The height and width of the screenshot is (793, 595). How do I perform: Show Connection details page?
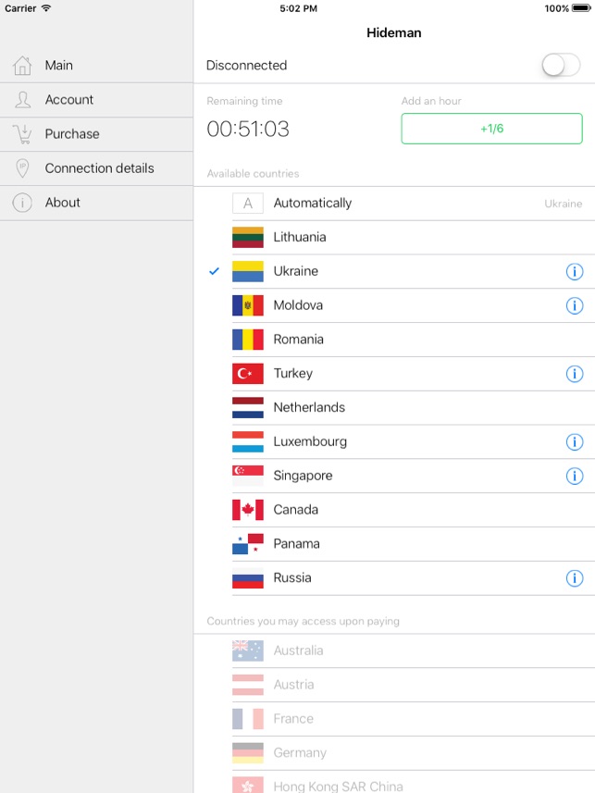96,168
